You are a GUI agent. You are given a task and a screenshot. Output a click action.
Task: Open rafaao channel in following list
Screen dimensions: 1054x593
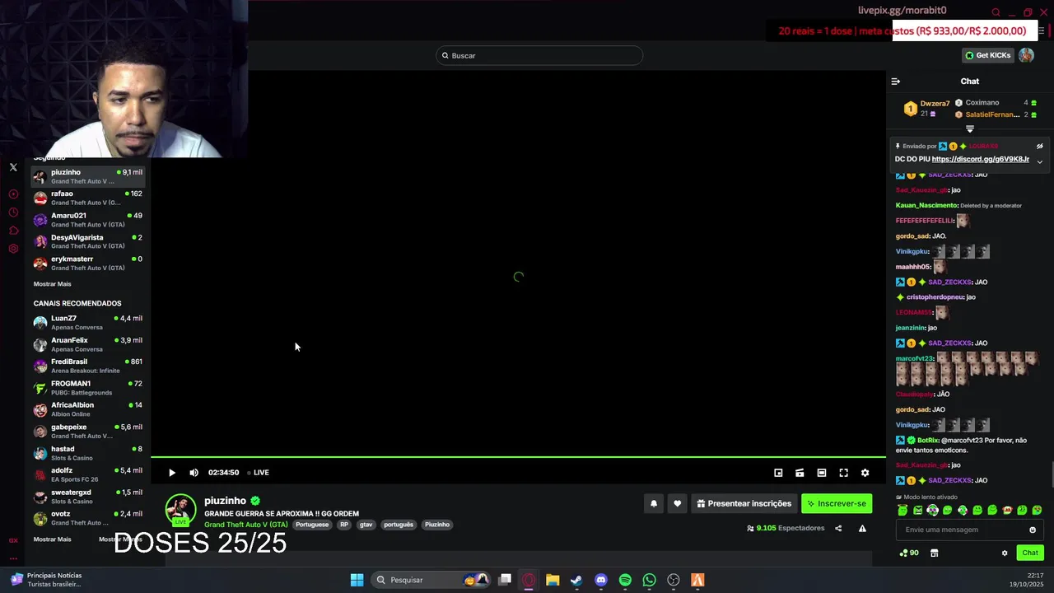click(x=88, y=198)
